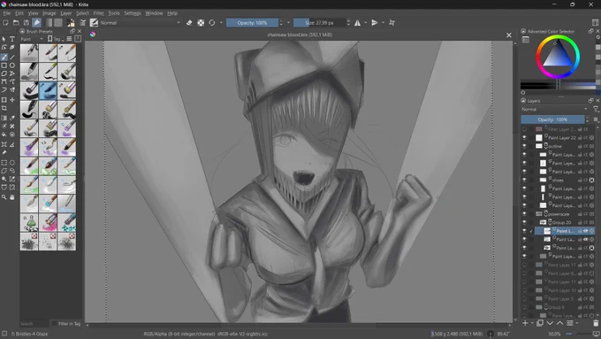Adjust the brush Size slider
The image size is (601, 339).
pos(320,23)
